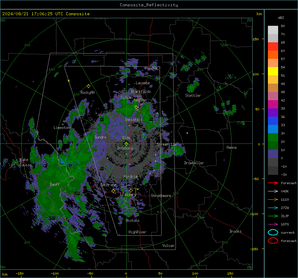
Task: Pick the orange 57-60 dBZ color swatch
Action: point(273,55)
